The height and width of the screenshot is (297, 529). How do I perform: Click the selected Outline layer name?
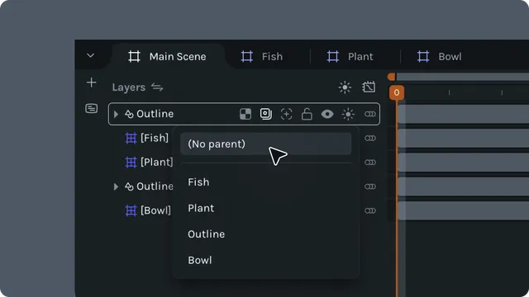pos(155,114)
